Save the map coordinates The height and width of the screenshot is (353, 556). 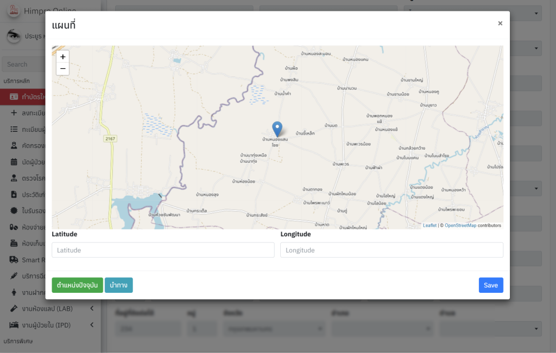(x=491, y=285)
